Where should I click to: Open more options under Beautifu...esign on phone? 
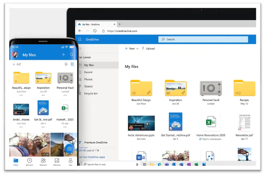21,95
